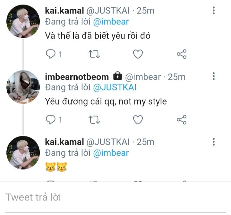View kai.kamal avatar on first tweet
Screen dimensions: 231x215
click(x=23, y=21)
